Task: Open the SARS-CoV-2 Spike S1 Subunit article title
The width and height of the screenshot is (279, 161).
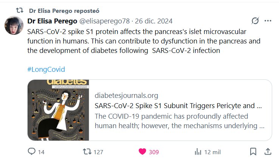Action: tap(178, 105)
